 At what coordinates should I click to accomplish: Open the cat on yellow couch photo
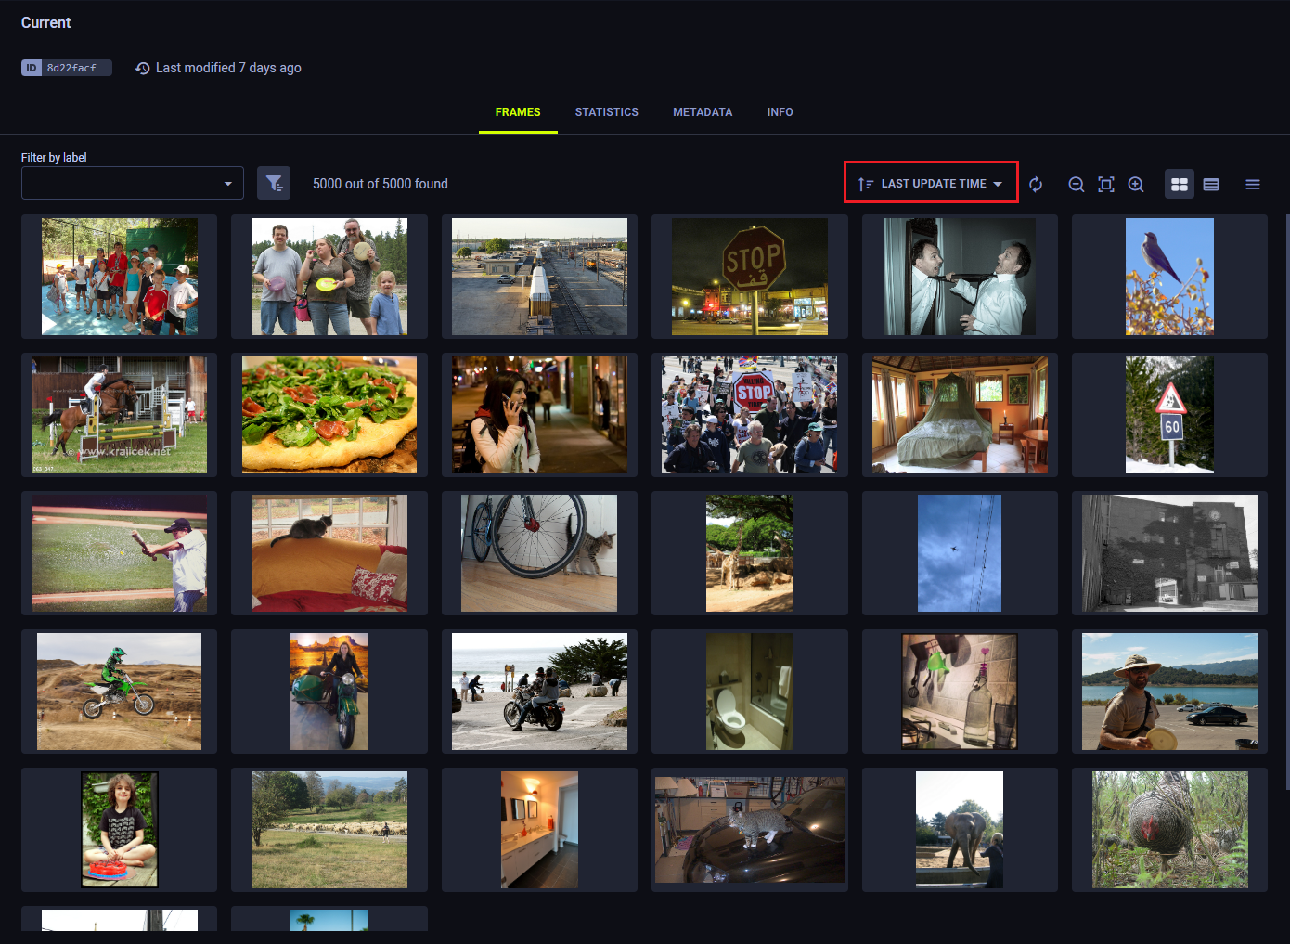(x=329, y=553)
